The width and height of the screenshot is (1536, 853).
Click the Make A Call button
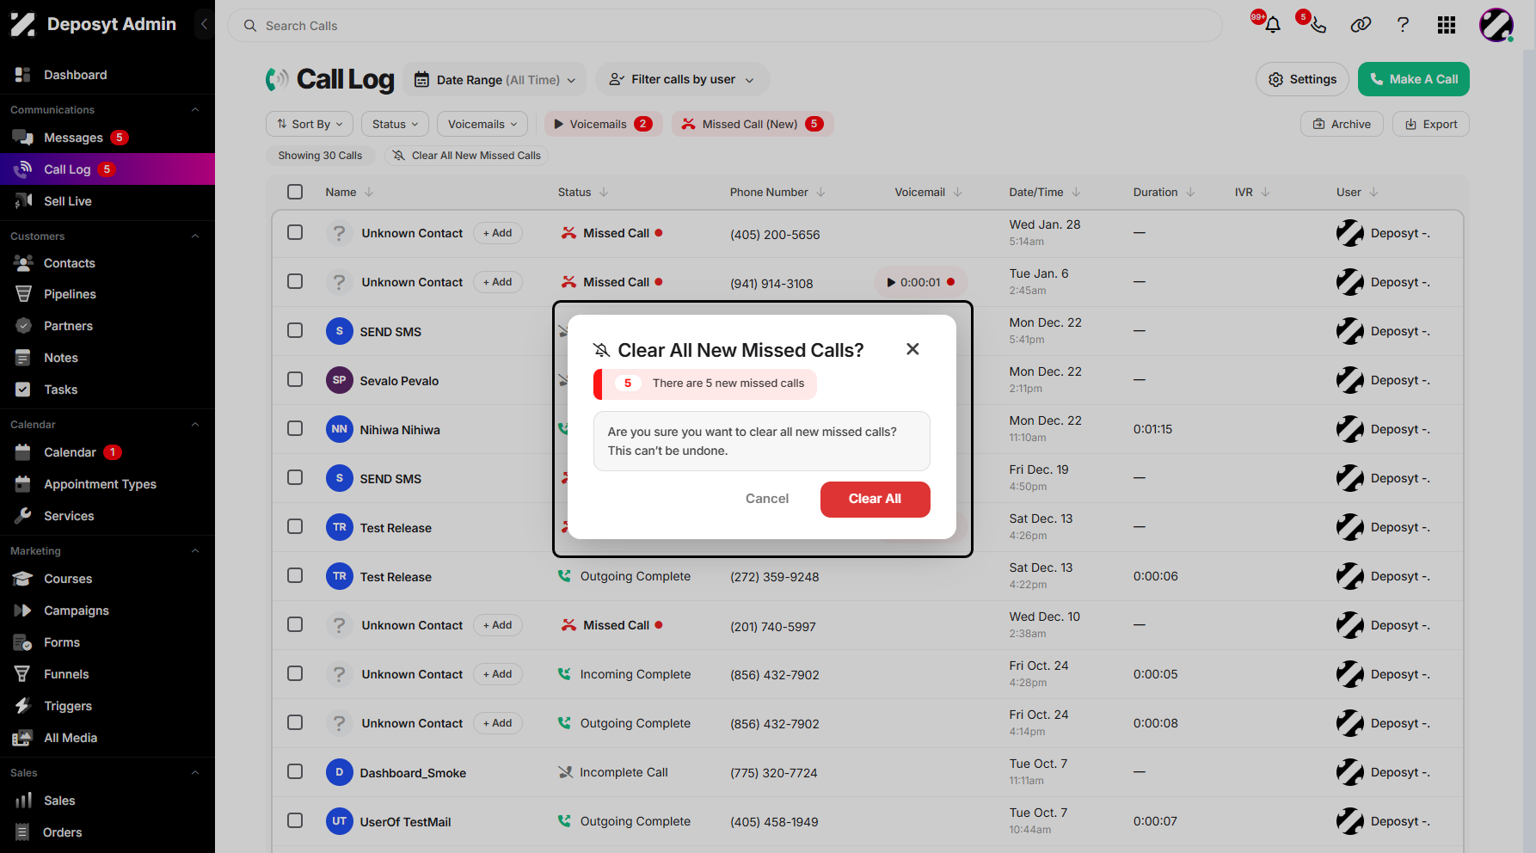(1414, 79)
